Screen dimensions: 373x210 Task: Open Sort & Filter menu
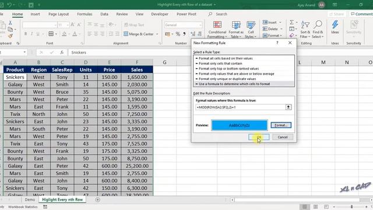pyautogui.click(x=305, y=30)
